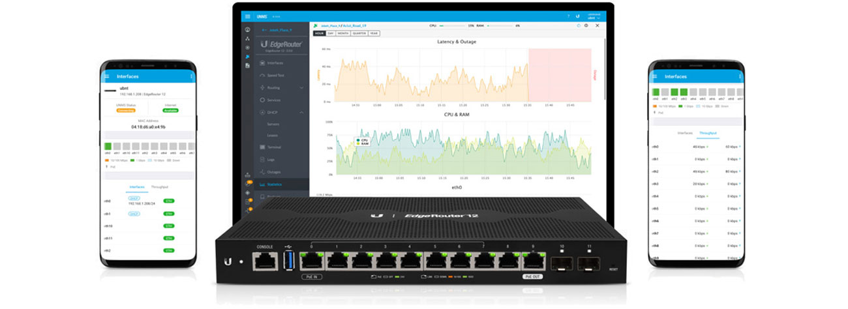Tap the green eth0 port square on the left phone
Image resolution: width=848 pixels, height=309 pixels.
108,146
